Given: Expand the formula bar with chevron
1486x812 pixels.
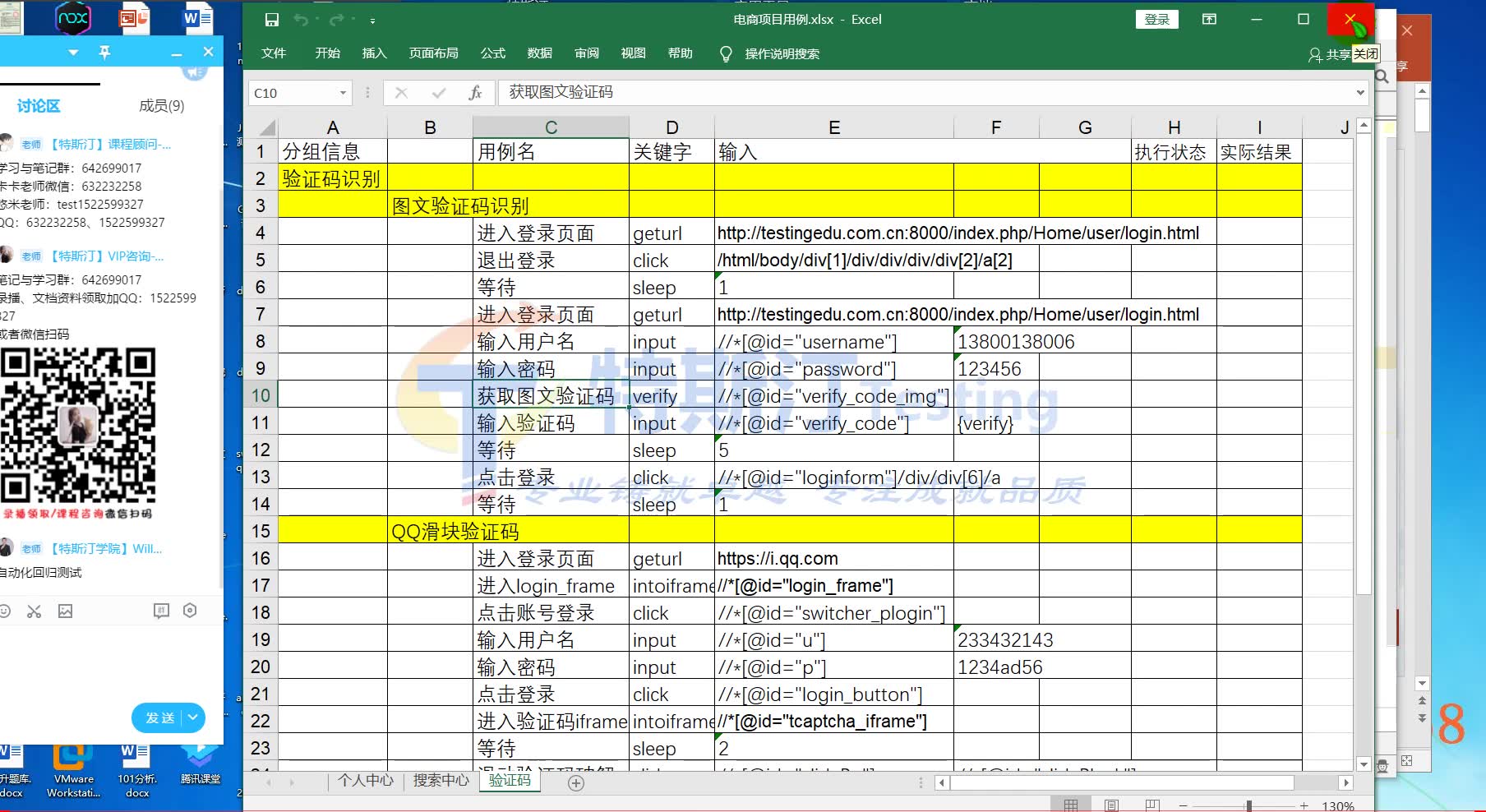Looking at the screenshot, I should tap(1360, 92).
